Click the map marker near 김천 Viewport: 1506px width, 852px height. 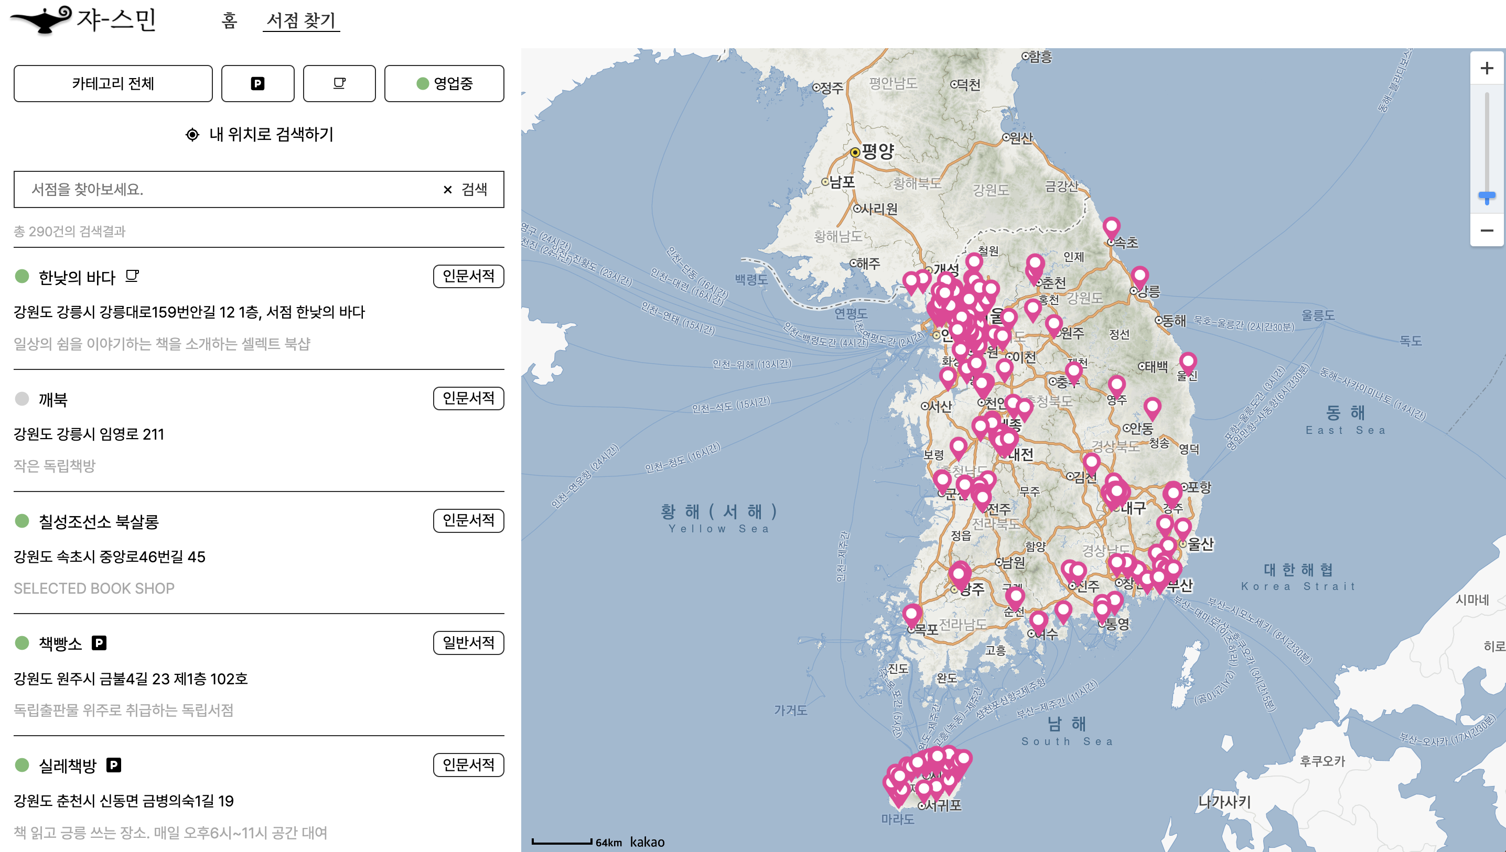click(x=1091, y=465)
